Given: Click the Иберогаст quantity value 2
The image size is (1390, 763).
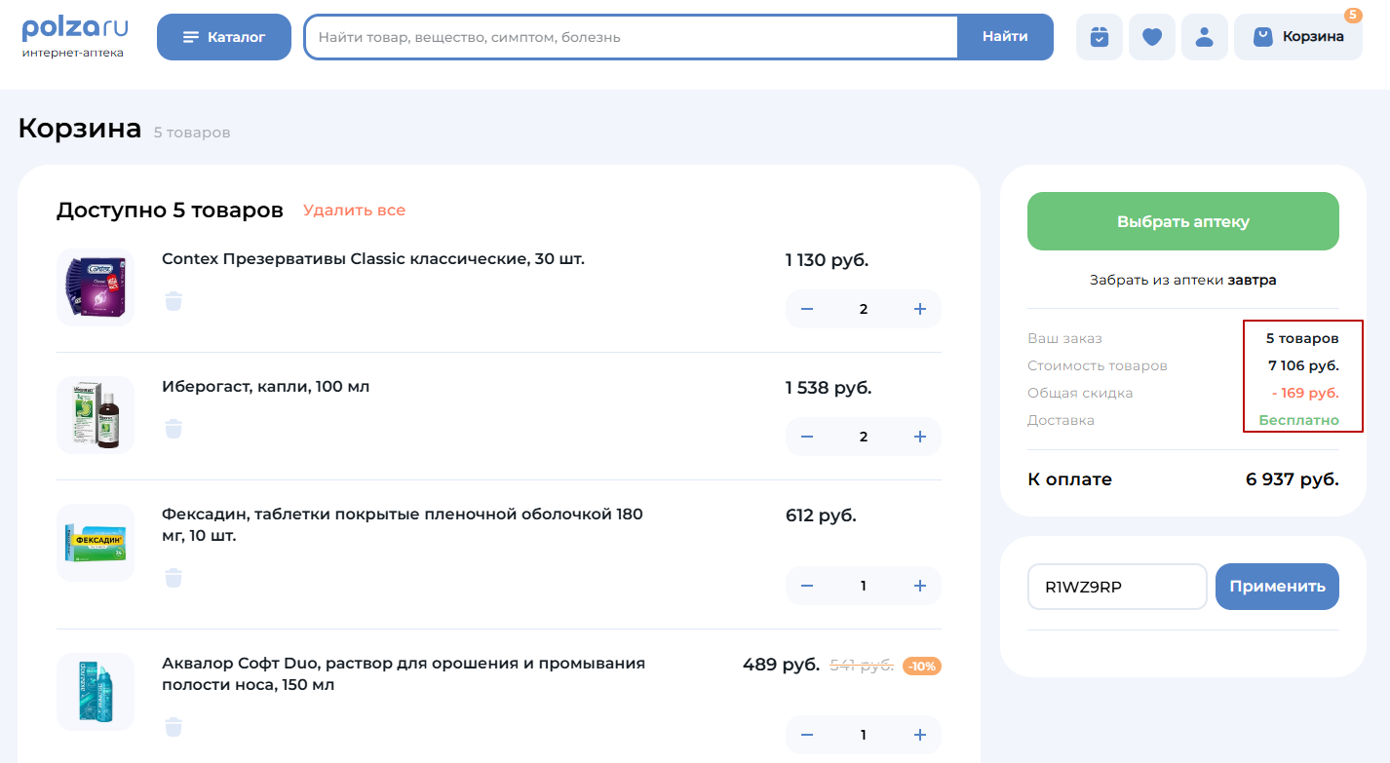Looking at the screenshot, I should [864, 437].
